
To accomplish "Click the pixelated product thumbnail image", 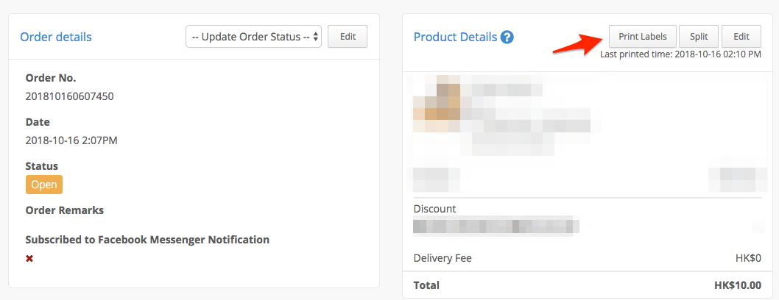I will click(x=437, y=104).
